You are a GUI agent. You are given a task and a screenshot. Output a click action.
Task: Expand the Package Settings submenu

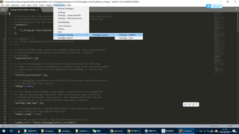(71, 35)
